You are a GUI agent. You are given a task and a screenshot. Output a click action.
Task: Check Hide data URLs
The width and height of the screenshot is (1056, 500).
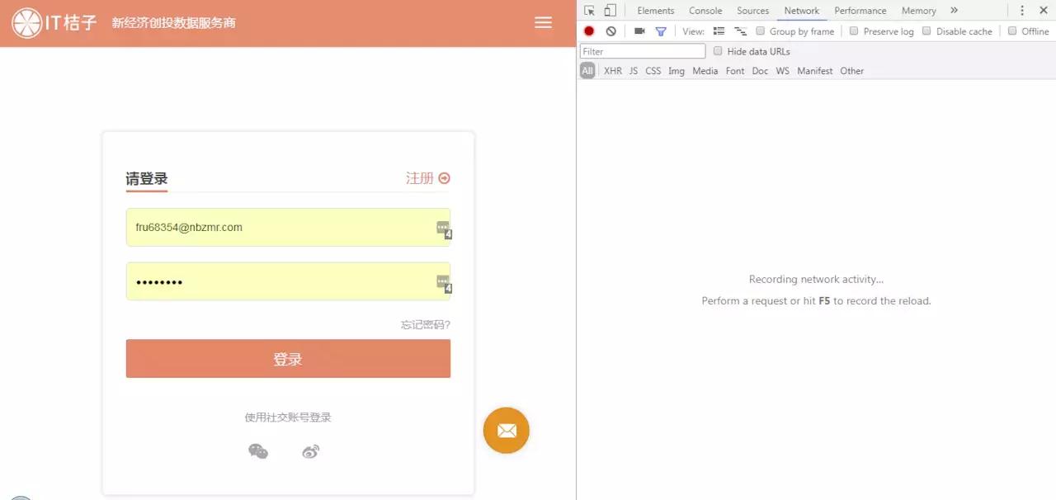[718, 50]
